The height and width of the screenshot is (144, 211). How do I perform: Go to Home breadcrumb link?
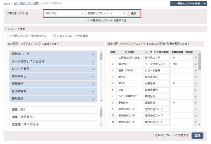click(x=7, y=3)
